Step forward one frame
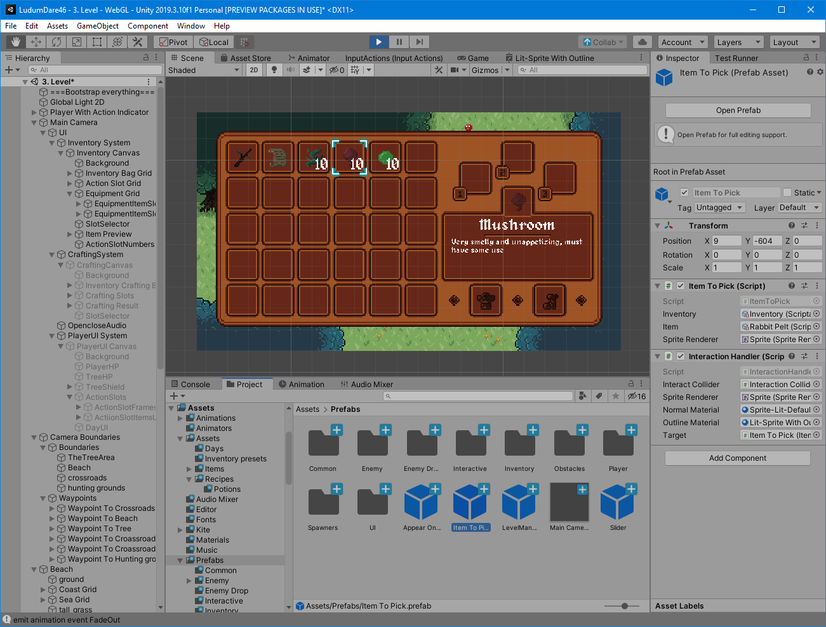Screen dimensions: 826x627 point(420,42)
